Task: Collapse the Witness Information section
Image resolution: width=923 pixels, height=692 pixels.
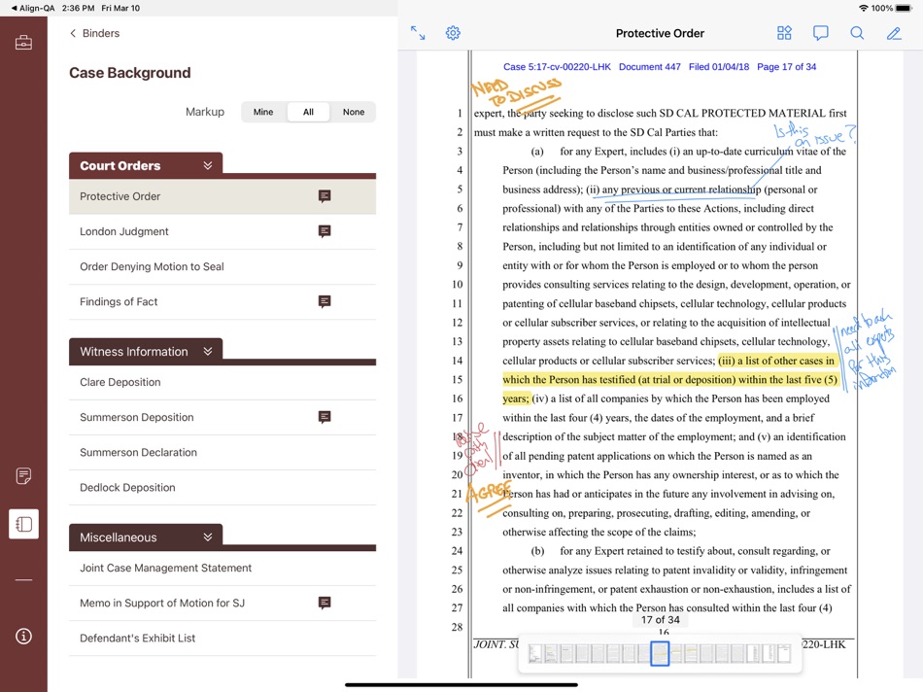Action: 207,351
